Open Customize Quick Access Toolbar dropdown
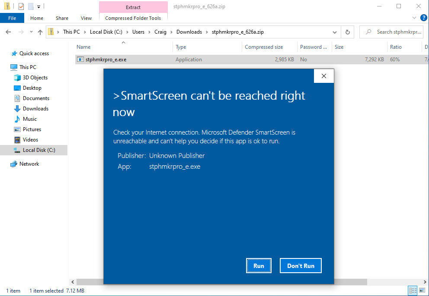The height and width of the screenshot is (296, 429). 38,7
